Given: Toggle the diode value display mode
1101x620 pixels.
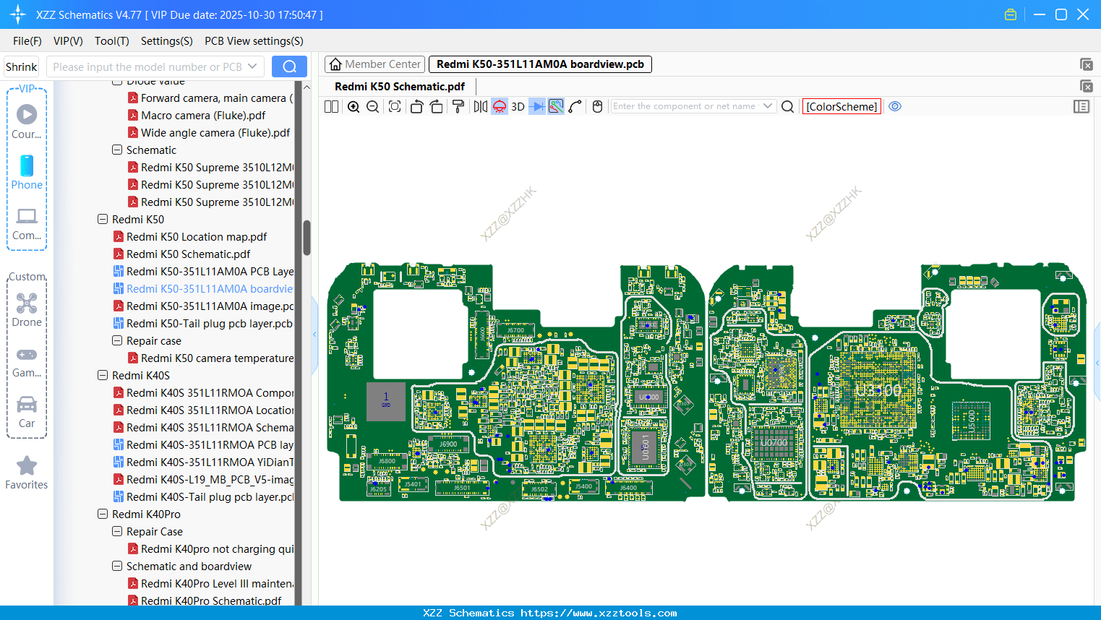Looking at the screenshot, I should click(536, 107).
